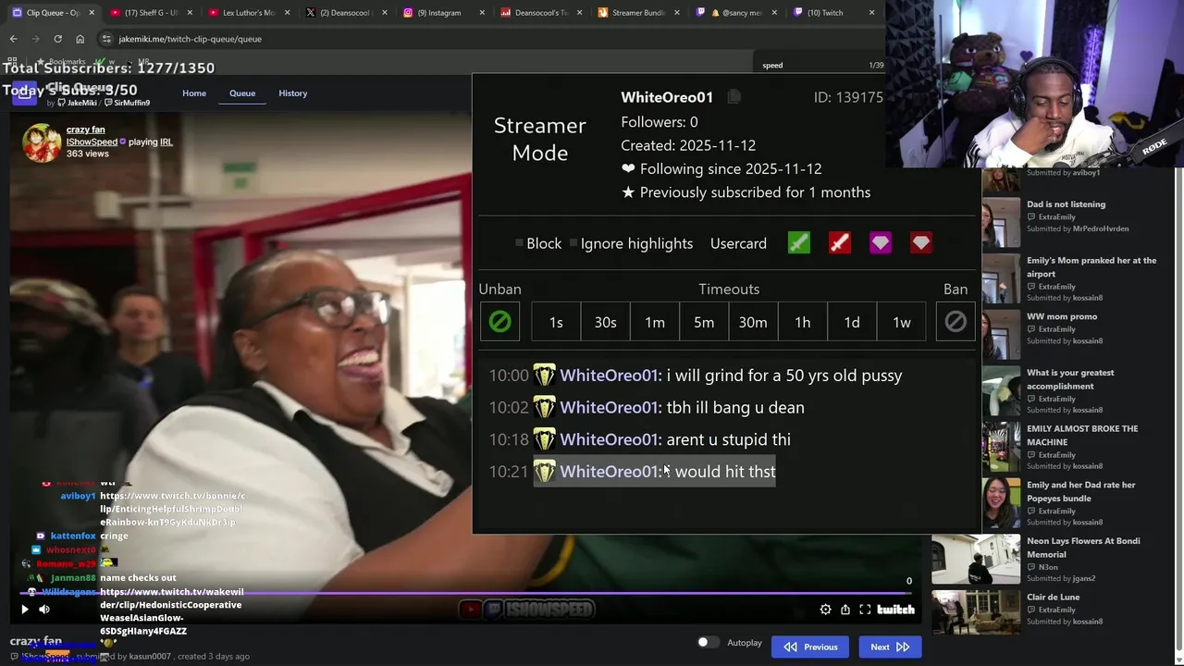Click the JakeMiki GitHub author link
The width and height of the screenshot is (1184, 666).
click(x=81, y=103)
